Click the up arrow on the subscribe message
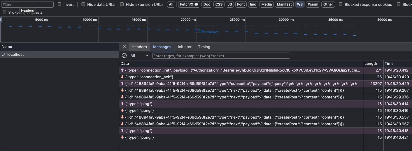Image resolution: width=412 pixels, height=151 pixels. pos(122,84)
